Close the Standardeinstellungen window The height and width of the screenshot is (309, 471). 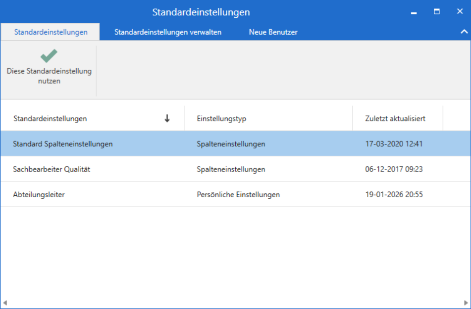pos(460,11)
